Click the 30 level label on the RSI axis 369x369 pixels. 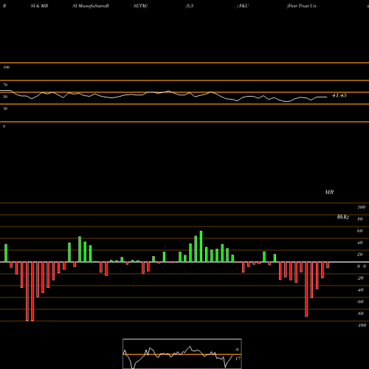[5, 108]
